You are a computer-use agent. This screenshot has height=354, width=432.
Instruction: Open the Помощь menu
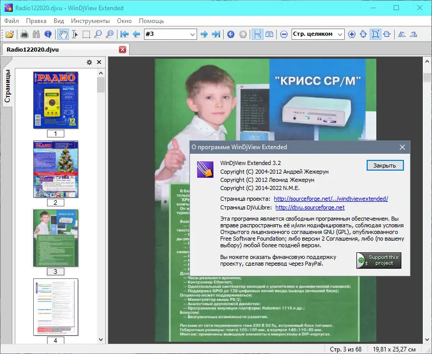coord(151,21)
